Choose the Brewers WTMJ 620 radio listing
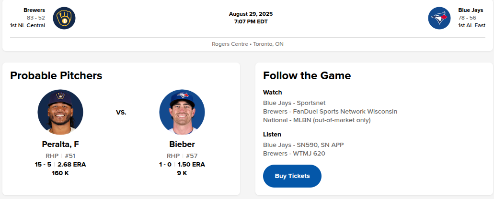The width and height of the screenshot is (494, 199). pos(294,153)
